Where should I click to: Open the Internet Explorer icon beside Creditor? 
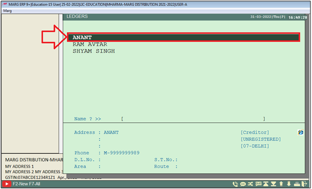coord(301,133)
